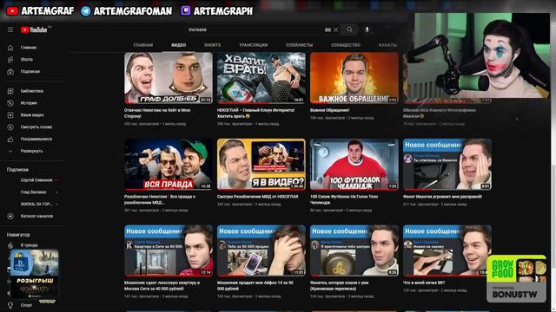Image resolution: width=556 pixels, height=312 pixels.
Task: Switch to the ВИДЕО channel tab
Action: pos(178,45)
